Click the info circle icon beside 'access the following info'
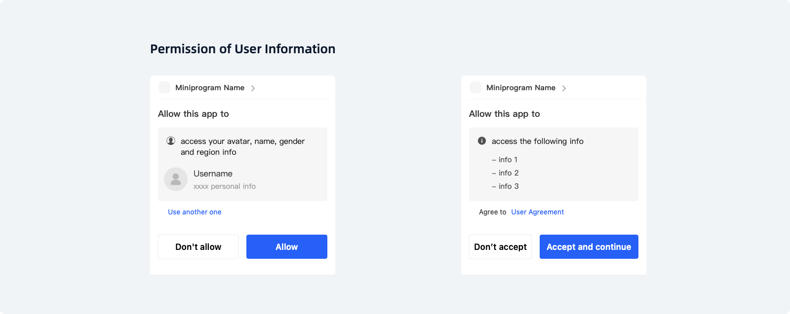 pos(482,141)
